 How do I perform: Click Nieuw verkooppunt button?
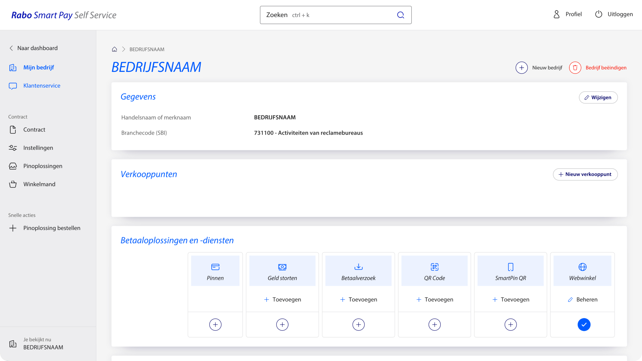585,174
